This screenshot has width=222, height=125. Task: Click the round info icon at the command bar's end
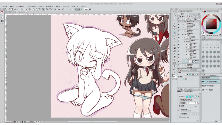pyautogui.click(x=90, y=9)
